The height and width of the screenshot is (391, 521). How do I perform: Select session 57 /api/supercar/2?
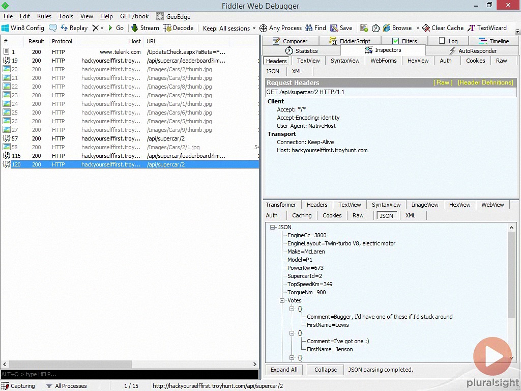pyautogui.click(x=130, y=138)
